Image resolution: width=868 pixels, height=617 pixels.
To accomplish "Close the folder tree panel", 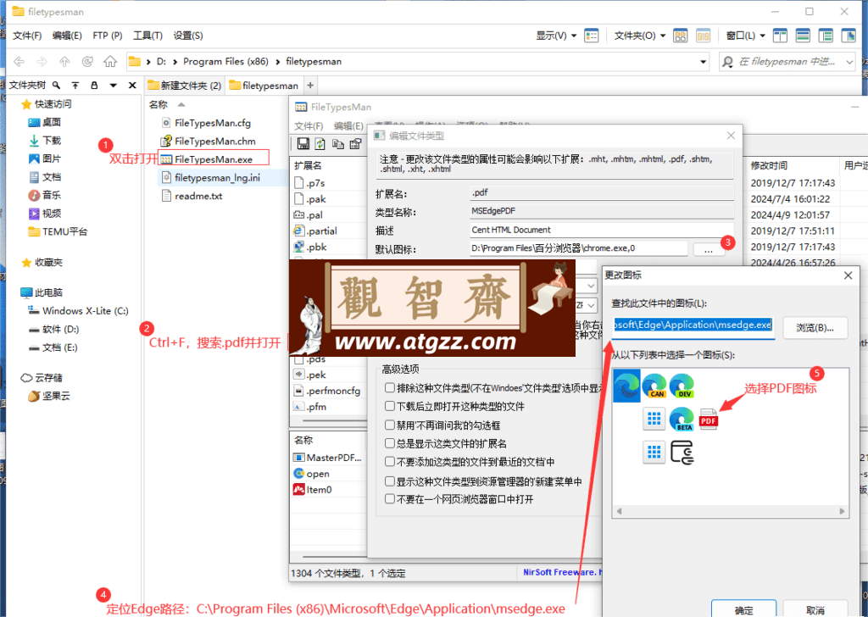I will (132, 86).
